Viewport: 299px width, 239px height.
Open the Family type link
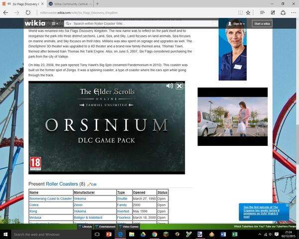pos(122,205)
